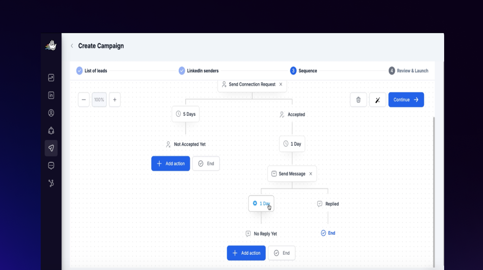Click the vertical scrollbar on the right edge
The height and width of the screenshot is (270, 483).
pos(434,192)
